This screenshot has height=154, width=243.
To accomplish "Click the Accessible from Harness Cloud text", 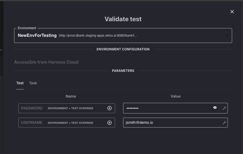I will coord(46,62).
